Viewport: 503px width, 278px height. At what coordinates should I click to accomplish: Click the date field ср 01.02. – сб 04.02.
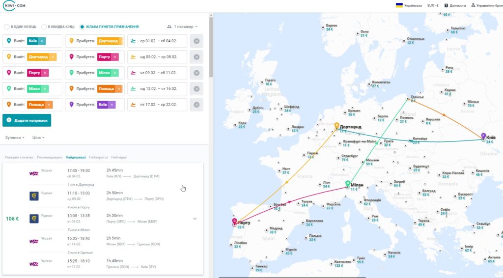[x=157, y=41]
